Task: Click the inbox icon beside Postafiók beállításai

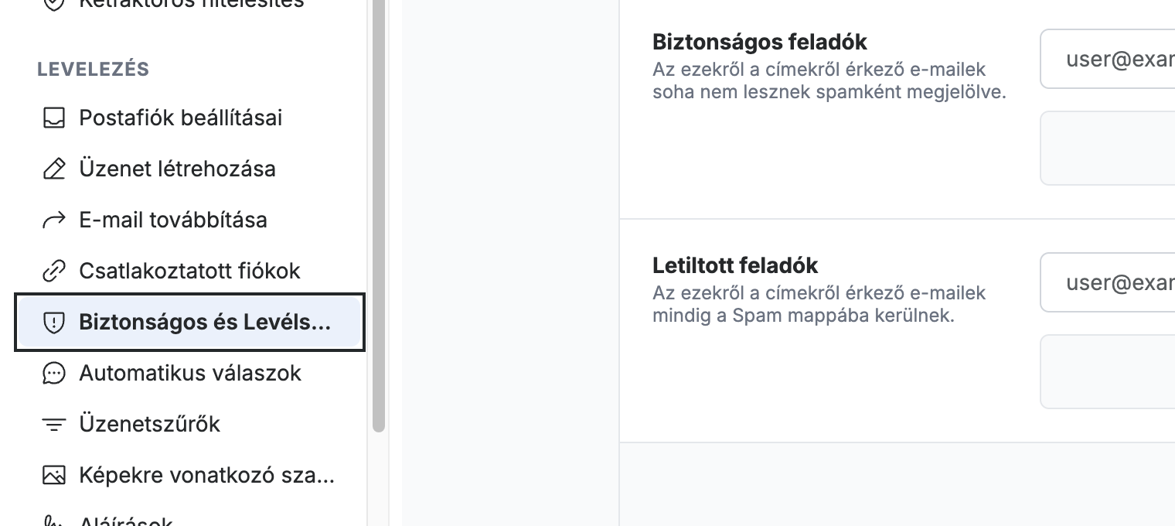Action: point(53,118)
